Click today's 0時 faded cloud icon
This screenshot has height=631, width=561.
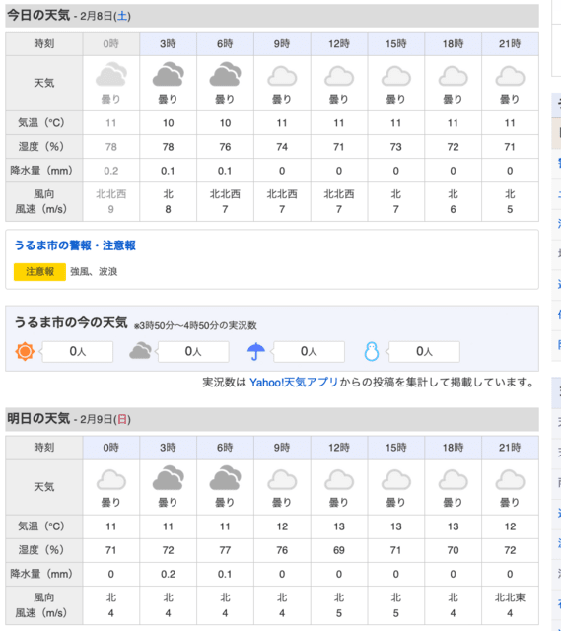pos(111,75)
